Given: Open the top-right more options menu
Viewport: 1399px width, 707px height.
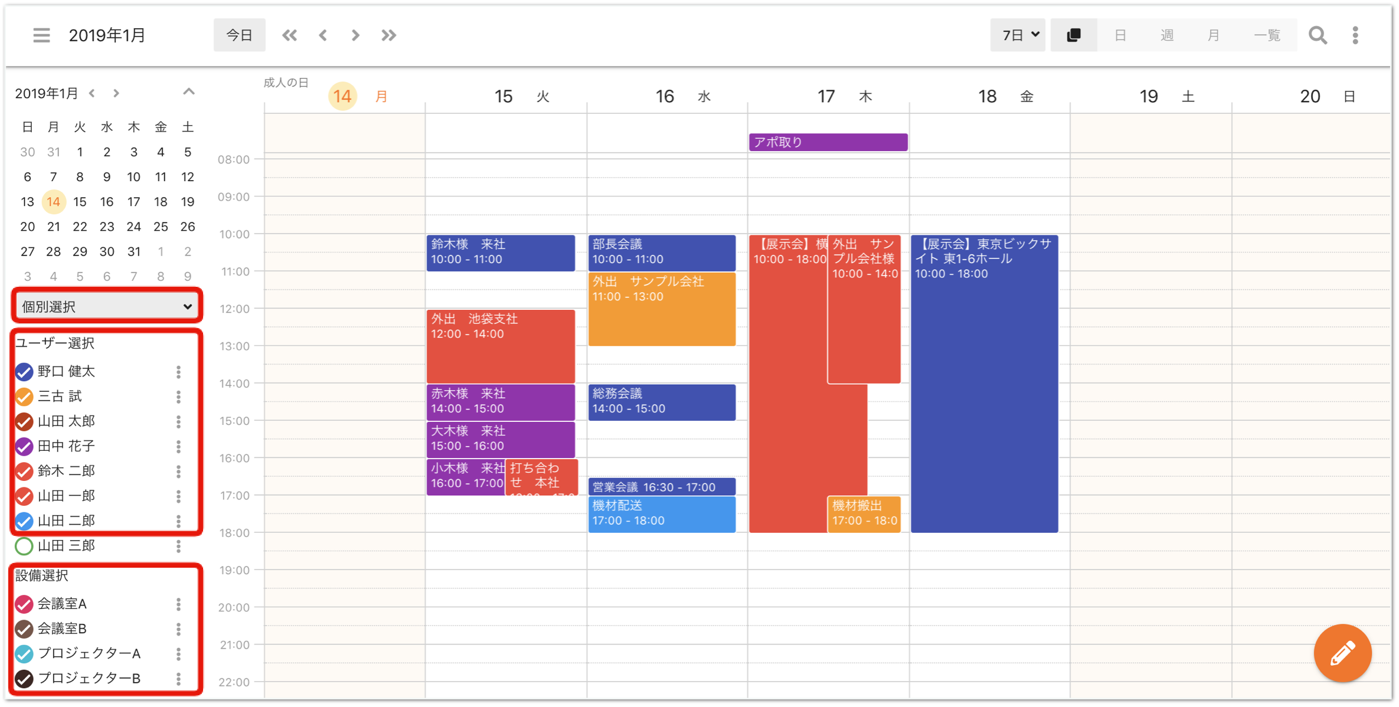Looking at the screenshot, I should (x=1355, y=35).
